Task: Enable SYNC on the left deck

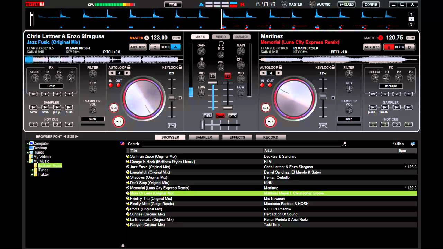Action: point(172,126)
